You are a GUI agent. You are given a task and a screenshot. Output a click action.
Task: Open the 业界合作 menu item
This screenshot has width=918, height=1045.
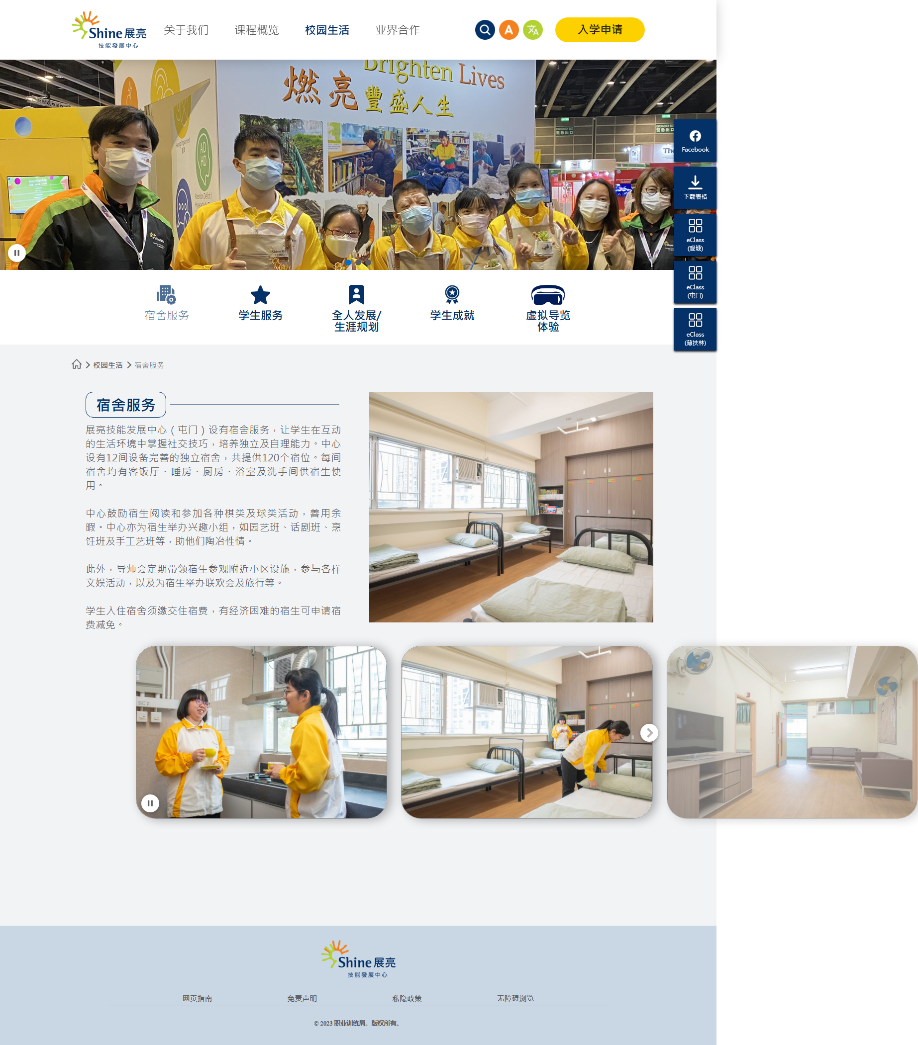coord(397,30)
